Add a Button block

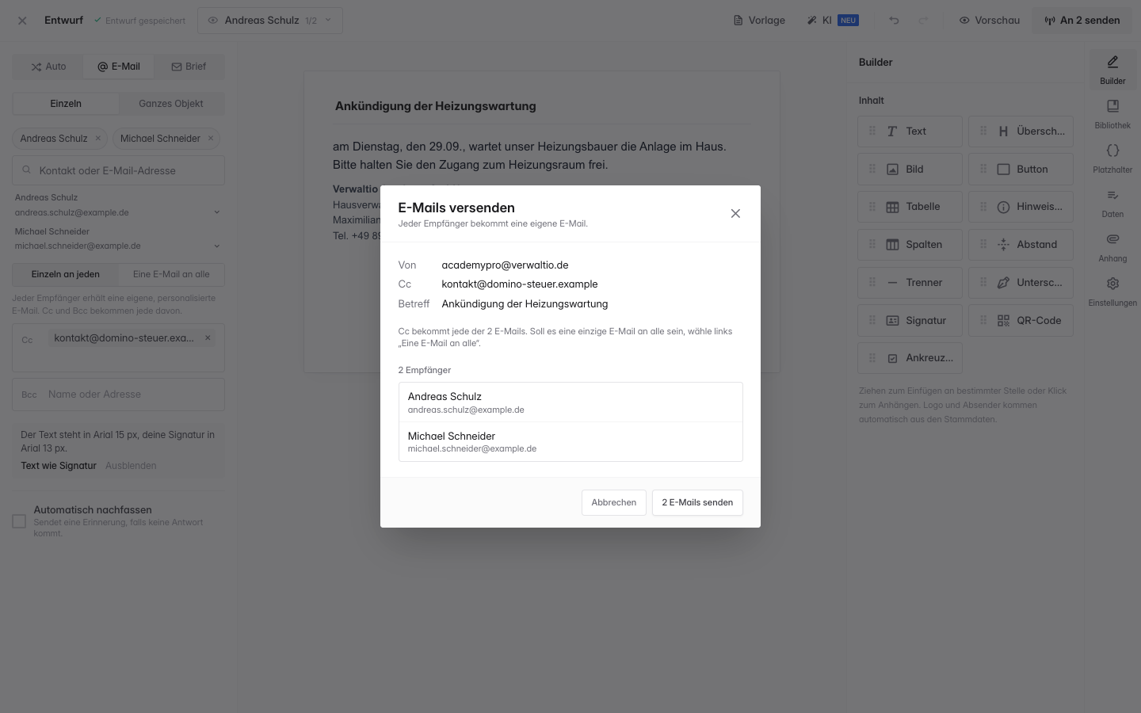(x=1021, y=170)
